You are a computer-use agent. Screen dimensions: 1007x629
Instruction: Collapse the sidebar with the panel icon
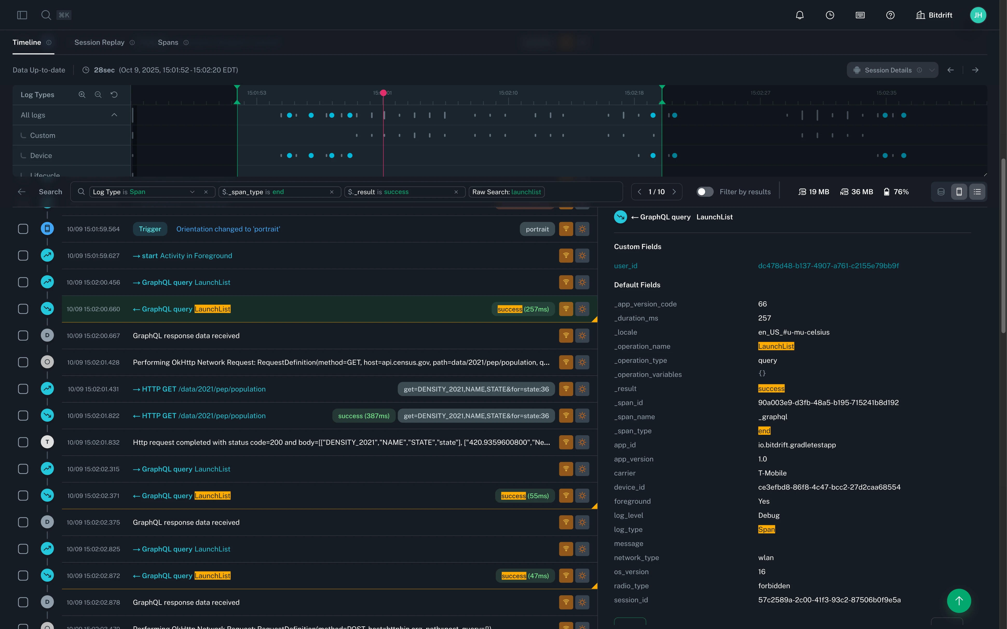click(23, 15)
